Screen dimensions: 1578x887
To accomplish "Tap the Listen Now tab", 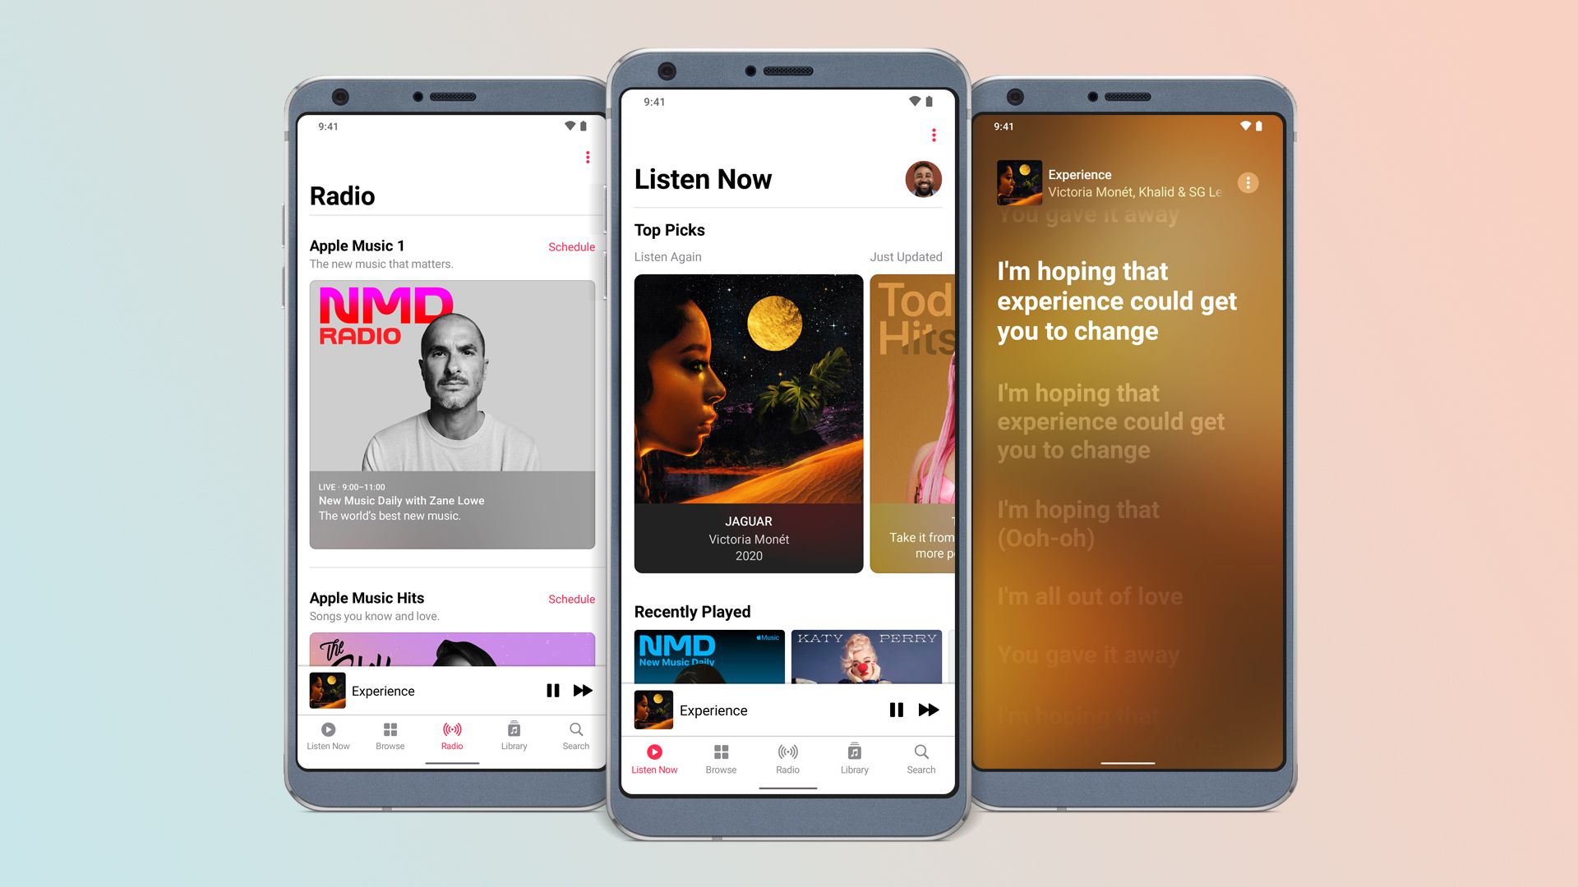I will 654,758.
